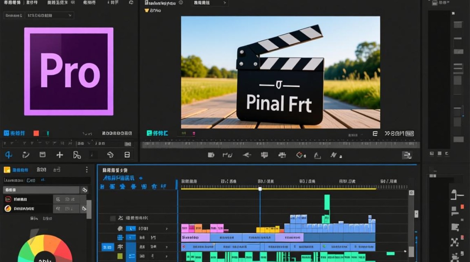
Task: Toggle the blue switch on the first video track
Action: point(131,228)
